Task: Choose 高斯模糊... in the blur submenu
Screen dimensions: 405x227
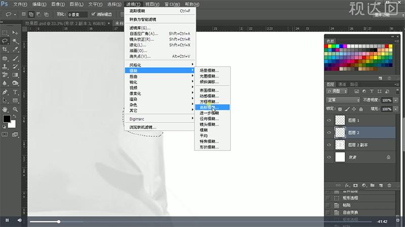Action: tap(212, 107)
